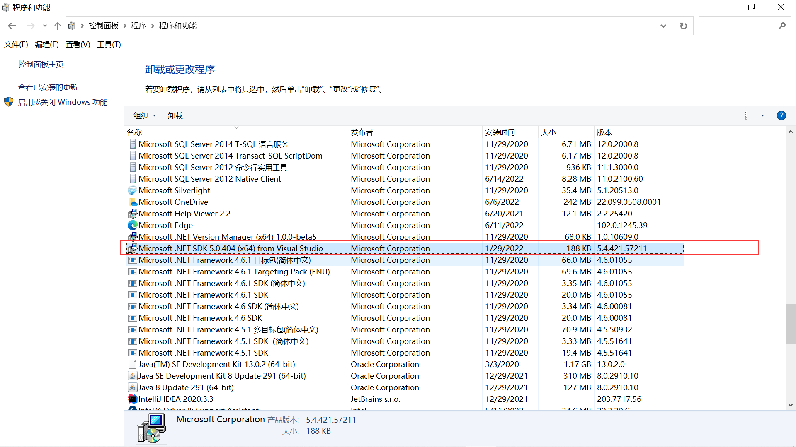The height and width of the screenshot is (447, 796).
Task: Click the Windows features shield icon
Action: click(9, 102)
